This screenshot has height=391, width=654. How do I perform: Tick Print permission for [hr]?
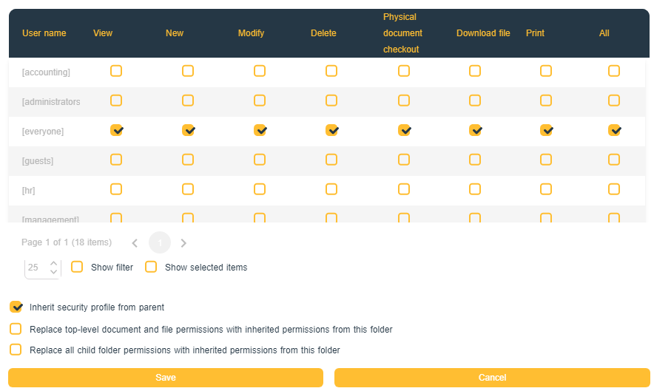[546, 189]
